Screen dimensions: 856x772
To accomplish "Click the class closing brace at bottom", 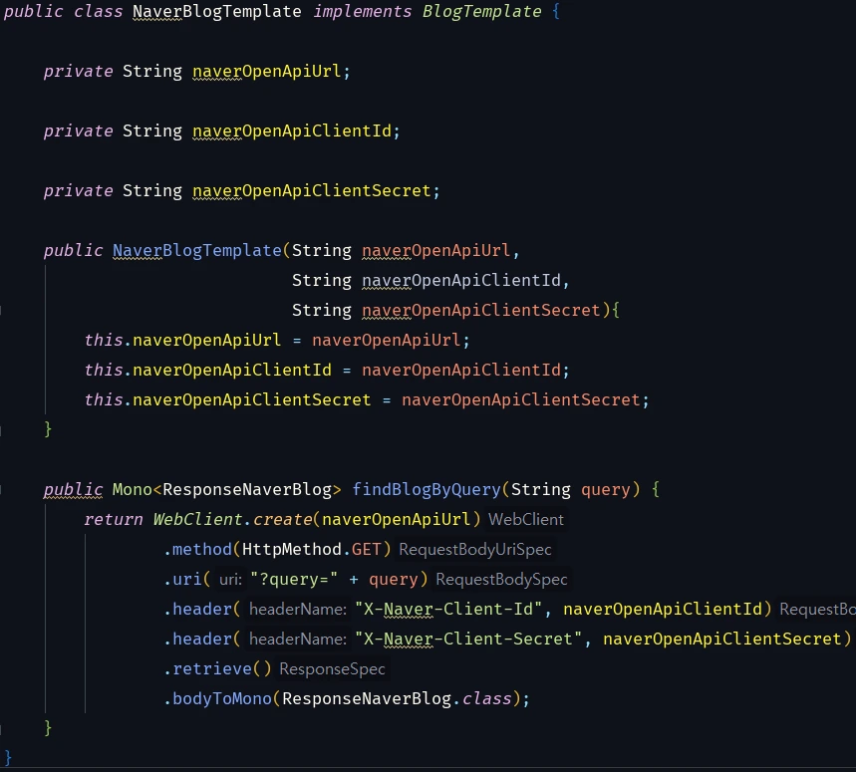I will [8, 758].
